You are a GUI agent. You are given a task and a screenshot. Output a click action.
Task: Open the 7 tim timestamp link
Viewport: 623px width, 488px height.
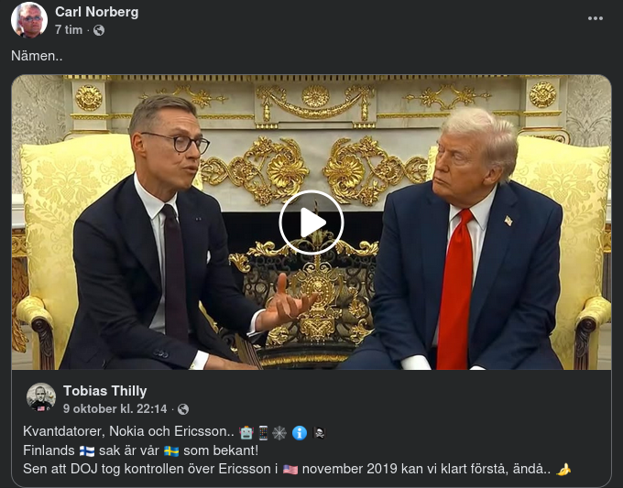[x=69, y=30]
